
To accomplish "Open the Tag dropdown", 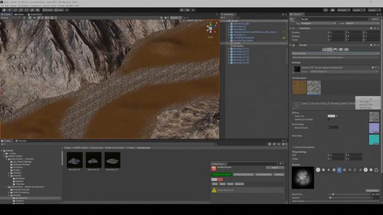I will coord(318,23).
